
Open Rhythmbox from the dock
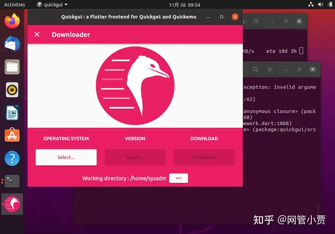(x=12, y=90)
